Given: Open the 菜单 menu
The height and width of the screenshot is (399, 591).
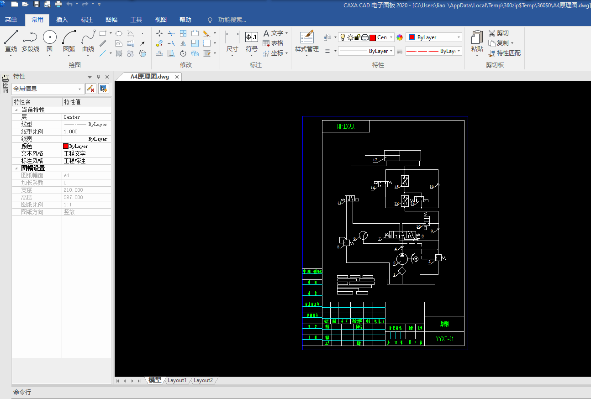Looking at the screenshot, I should [11, 20].
